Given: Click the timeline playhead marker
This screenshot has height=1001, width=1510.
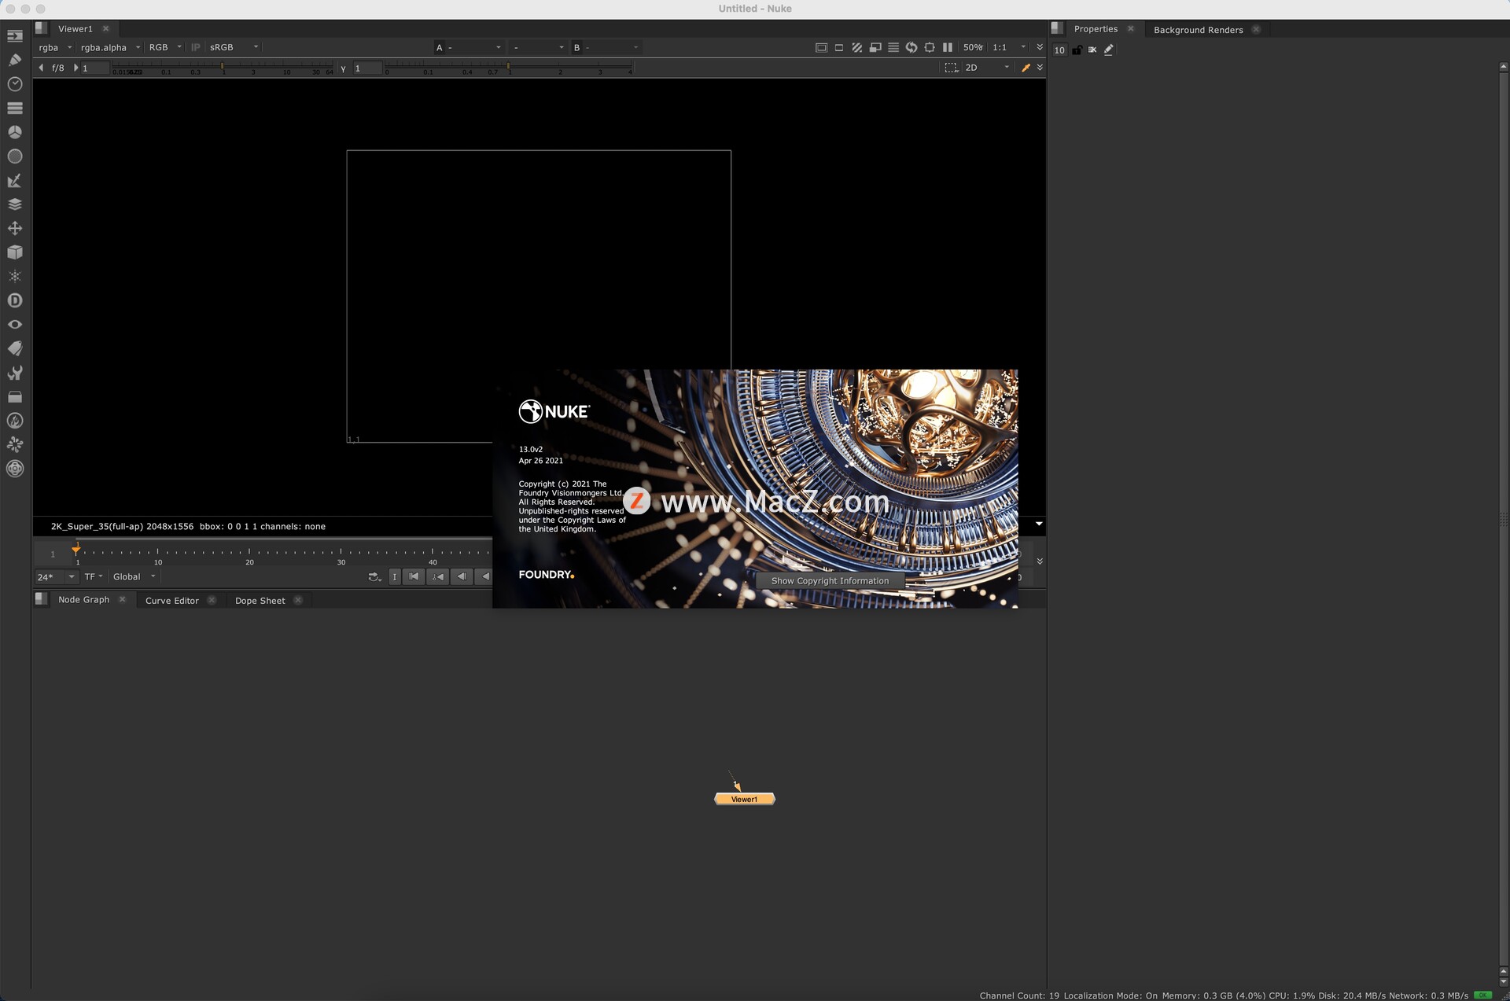Looking at the screenshot, I should (x=76, y=550).
